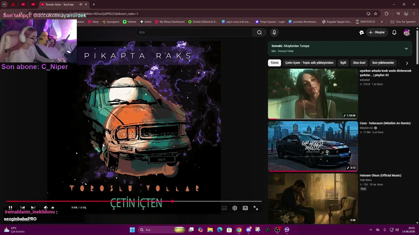Open the Hatıram Olsun video thumbnail
This screenshot has width=419, height=235.
pyautogui.click(x=313, y=198)
